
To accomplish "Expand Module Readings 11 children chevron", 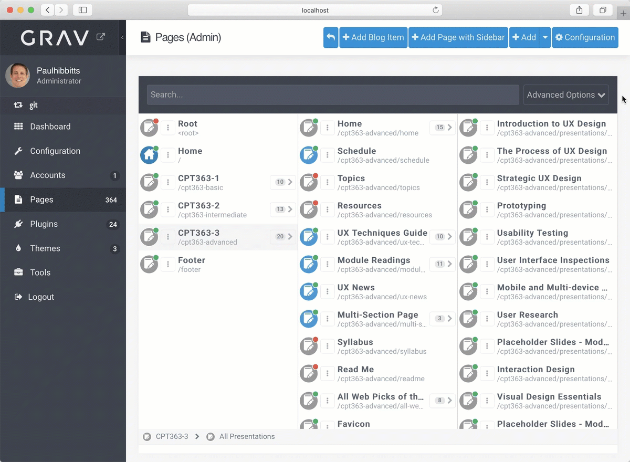I will [443, 264].
